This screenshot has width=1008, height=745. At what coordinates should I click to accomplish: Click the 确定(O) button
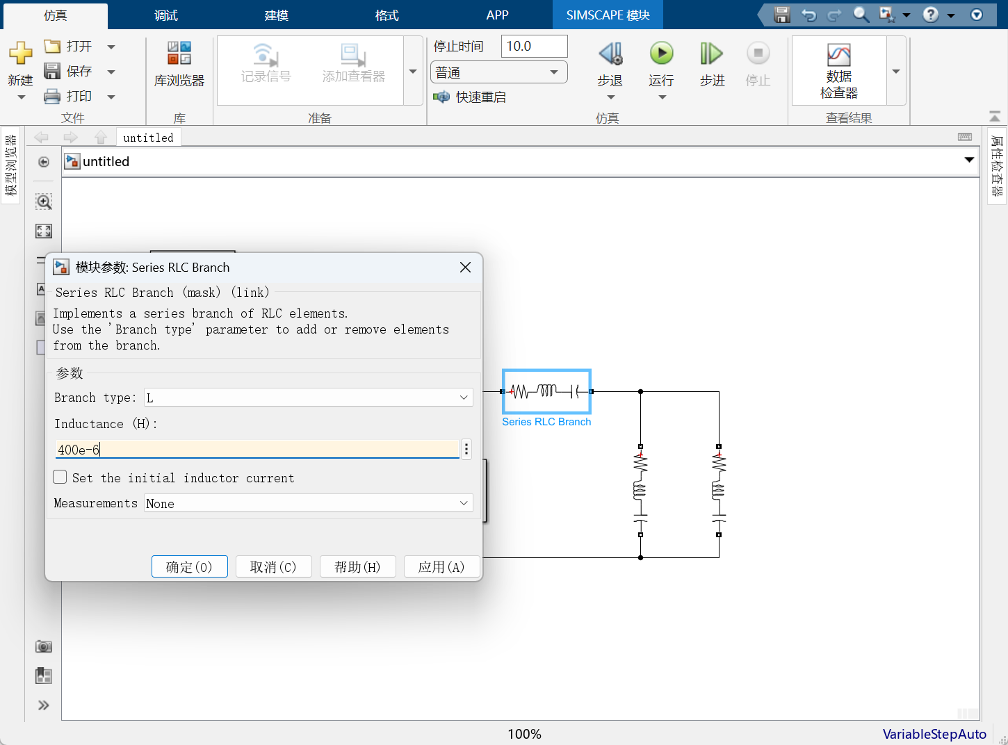click(190, 567)
